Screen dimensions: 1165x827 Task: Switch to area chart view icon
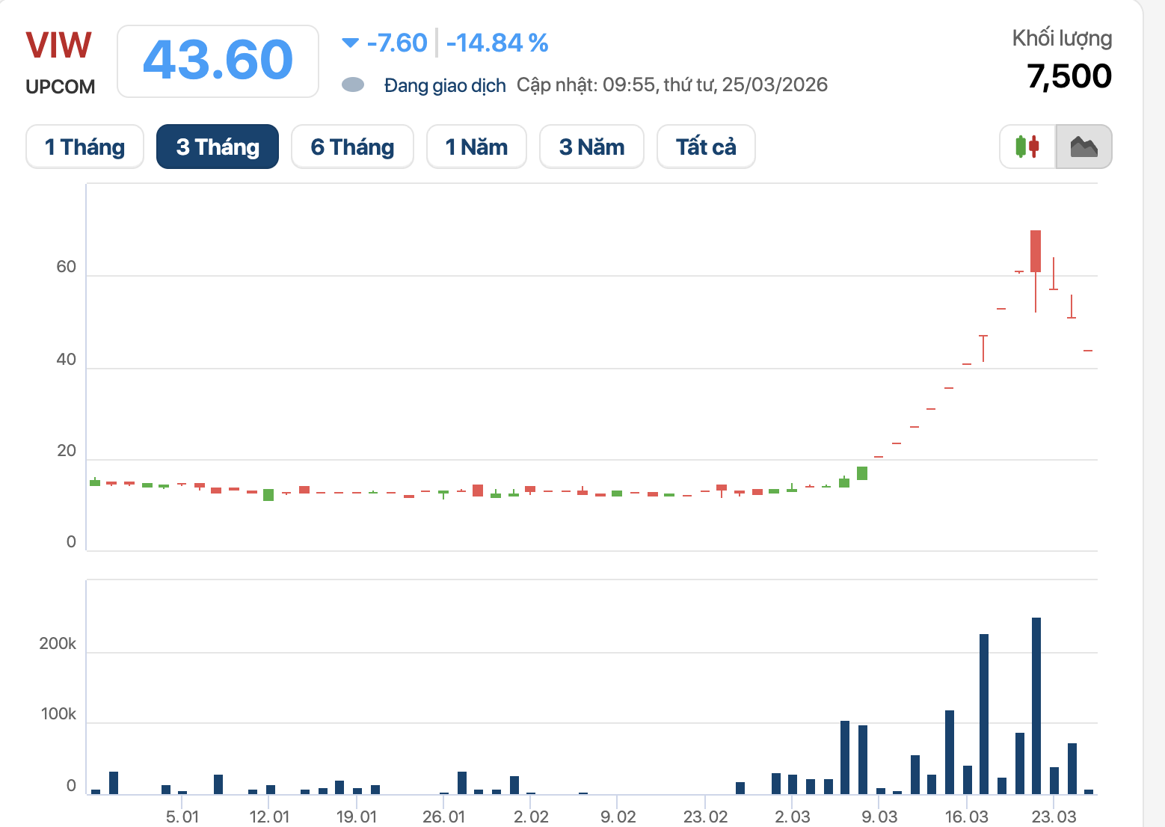pos(1083,147)
